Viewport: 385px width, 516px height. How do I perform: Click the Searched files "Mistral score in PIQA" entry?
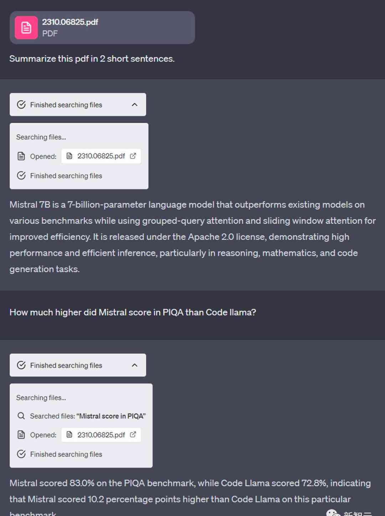pyautogui.click(x=88, y=416)
